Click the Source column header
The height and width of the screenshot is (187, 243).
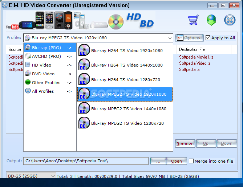(x=15, y=49)
